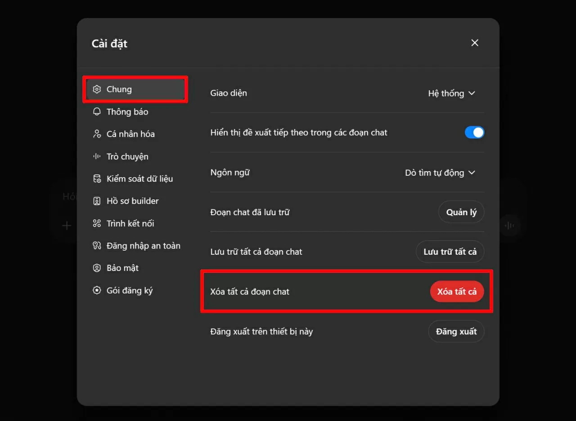This screenshot has height=421, width=576.
Task: Click the person icon for Cá nhân hóa
Action: tap(97, 134)
